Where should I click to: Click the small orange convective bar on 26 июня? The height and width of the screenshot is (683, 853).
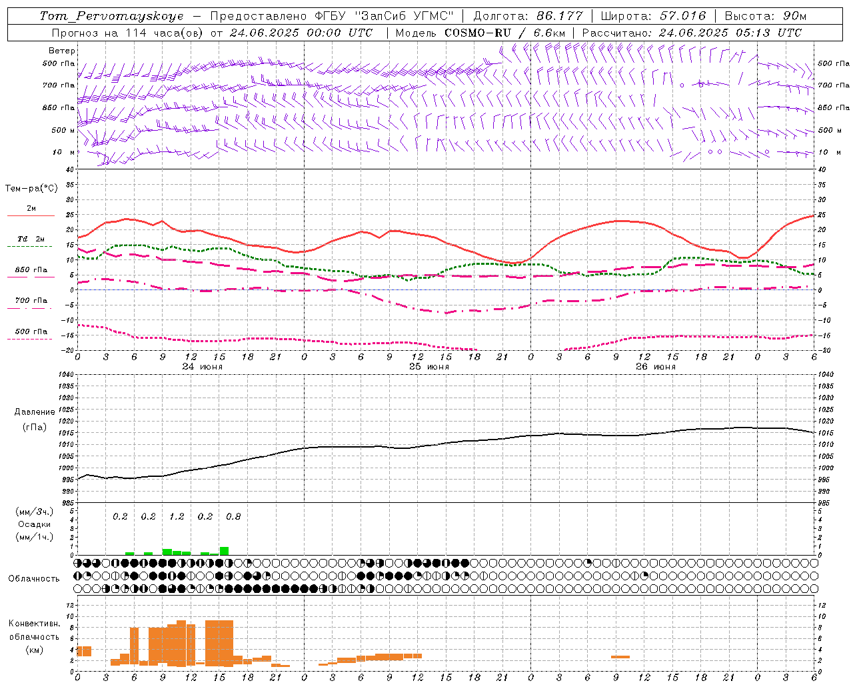620,657
